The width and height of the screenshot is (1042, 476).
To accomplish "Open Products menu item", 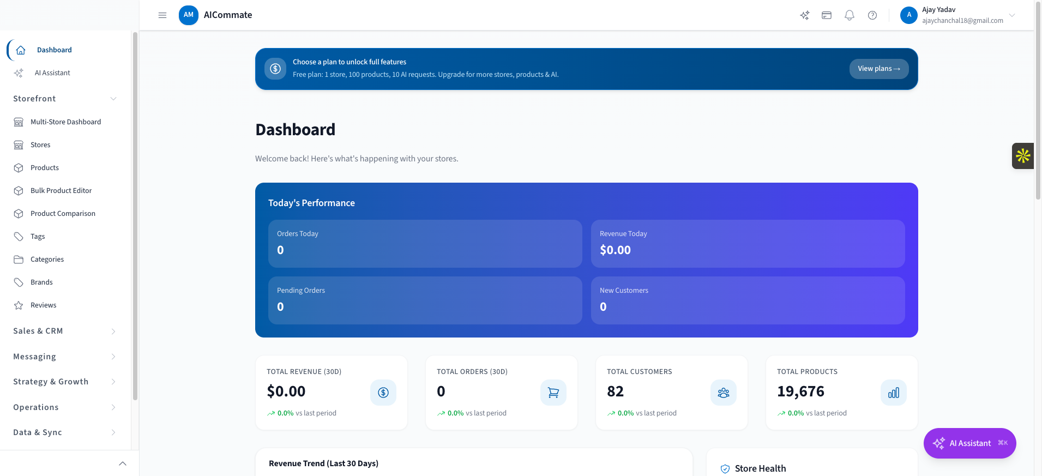I will pyautogui.click(x=45, y=168).
